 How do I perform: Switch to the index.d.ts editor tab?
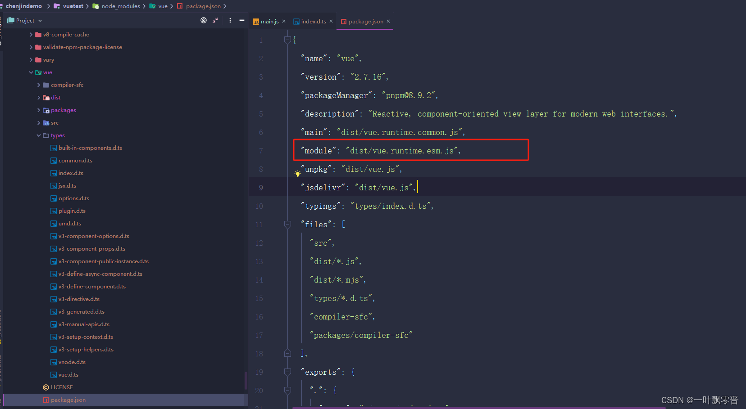tap(314, 21)
